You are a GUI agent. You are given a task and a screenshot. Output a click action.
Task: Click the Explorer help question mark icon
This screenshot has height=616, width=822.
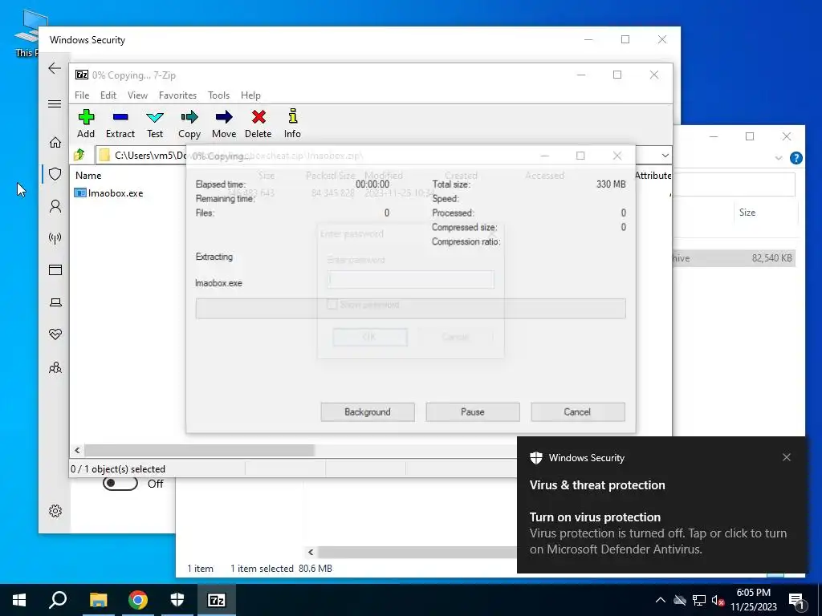[796, 158]
